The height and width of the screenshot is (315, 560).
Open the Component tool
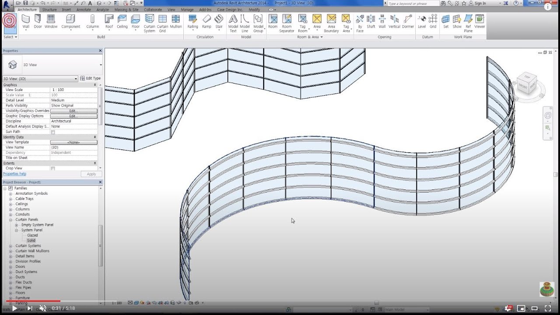(x=70, y=21)
